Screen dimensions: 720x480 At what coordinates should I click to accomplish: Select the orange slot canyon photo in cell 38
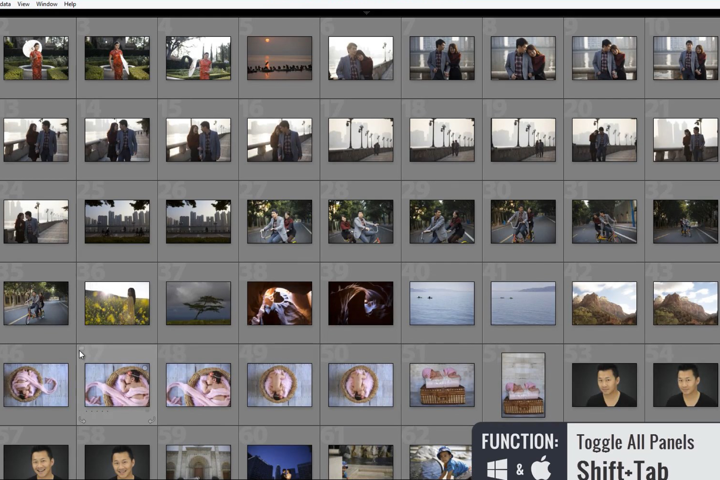pyautogui.click(x=280, y=303)
